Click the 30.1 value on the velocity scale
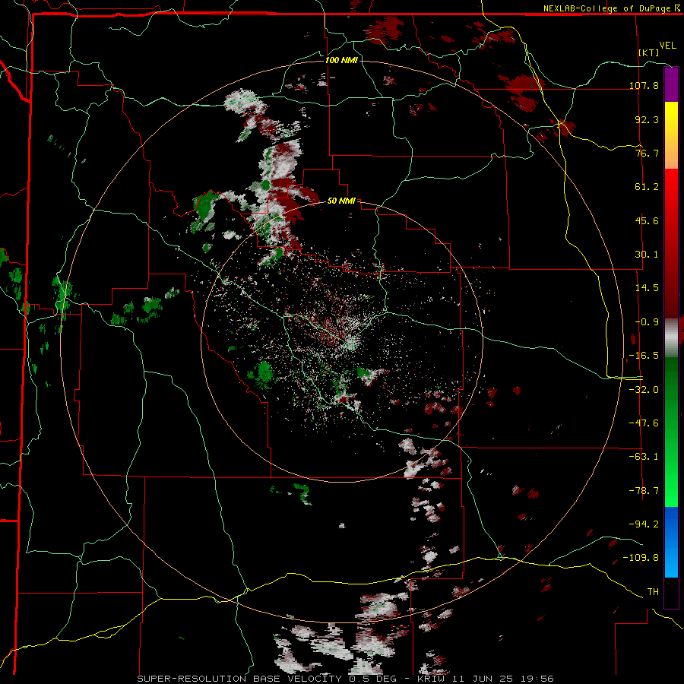The image size is (684, 684). 647,255
